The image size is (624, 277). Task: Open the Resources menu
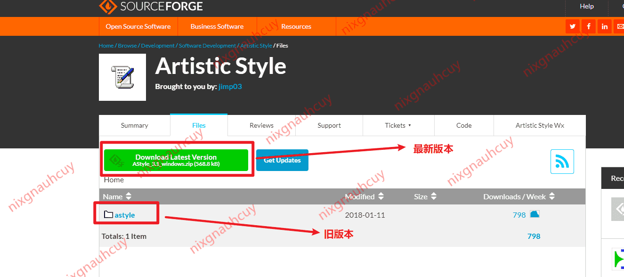pos(296,26)
